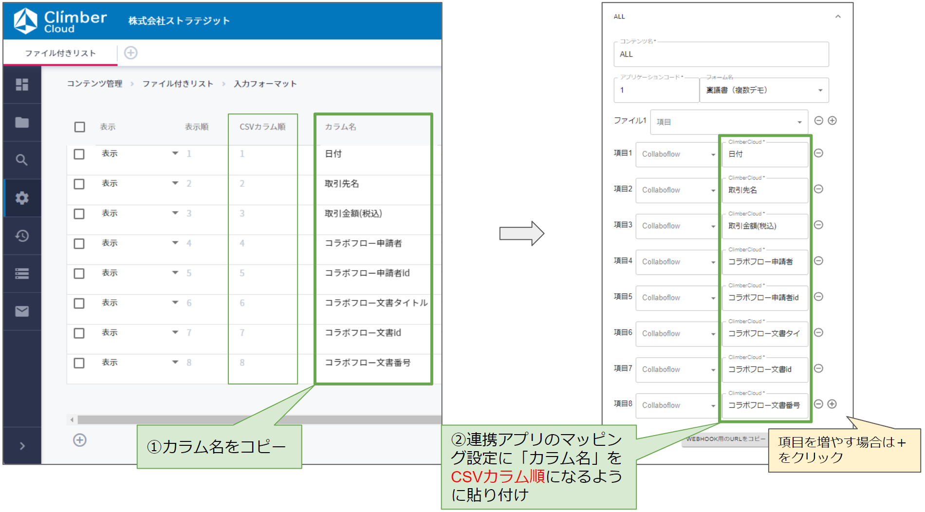Remove 項目7 mapping with minus icon
925x512 pixels.
[x=819, y=368]
